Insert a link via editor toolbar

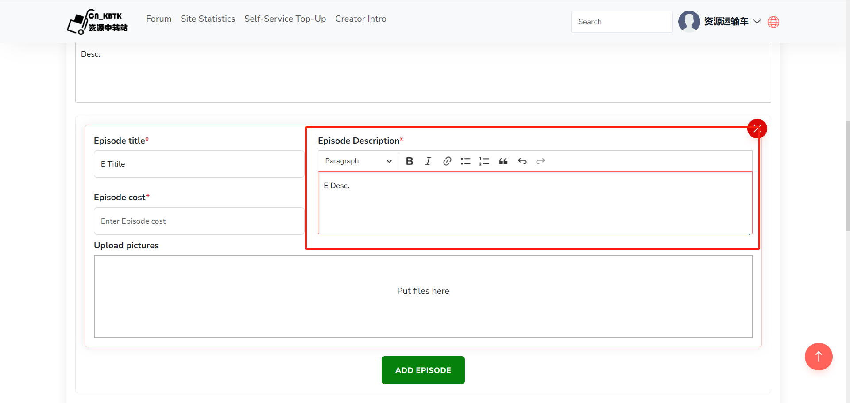click(x=447, y=161)
